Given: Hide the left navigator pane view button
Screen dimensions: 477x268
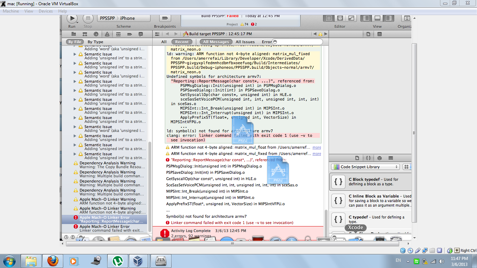Looking at the screenshot, I should click(366, 18).
